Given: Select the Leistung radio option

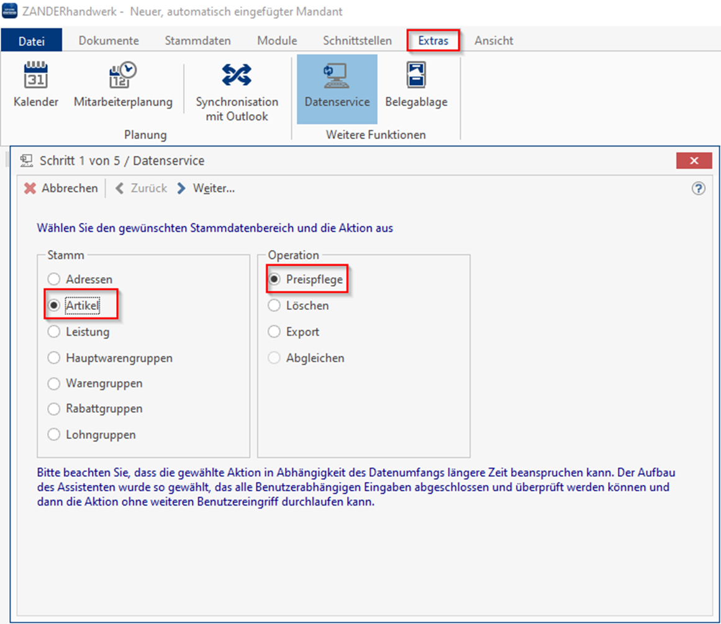Looking at the screenshot, I should [54, 332].
